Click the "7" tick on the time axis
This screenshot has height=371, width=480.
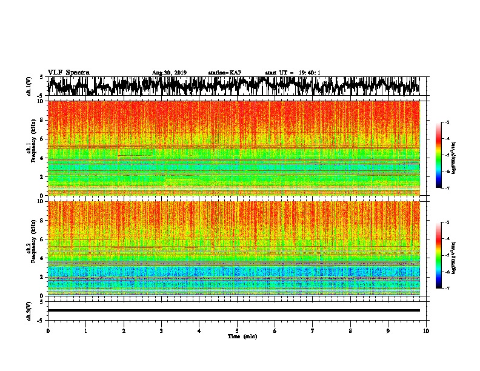coord(313,331)
